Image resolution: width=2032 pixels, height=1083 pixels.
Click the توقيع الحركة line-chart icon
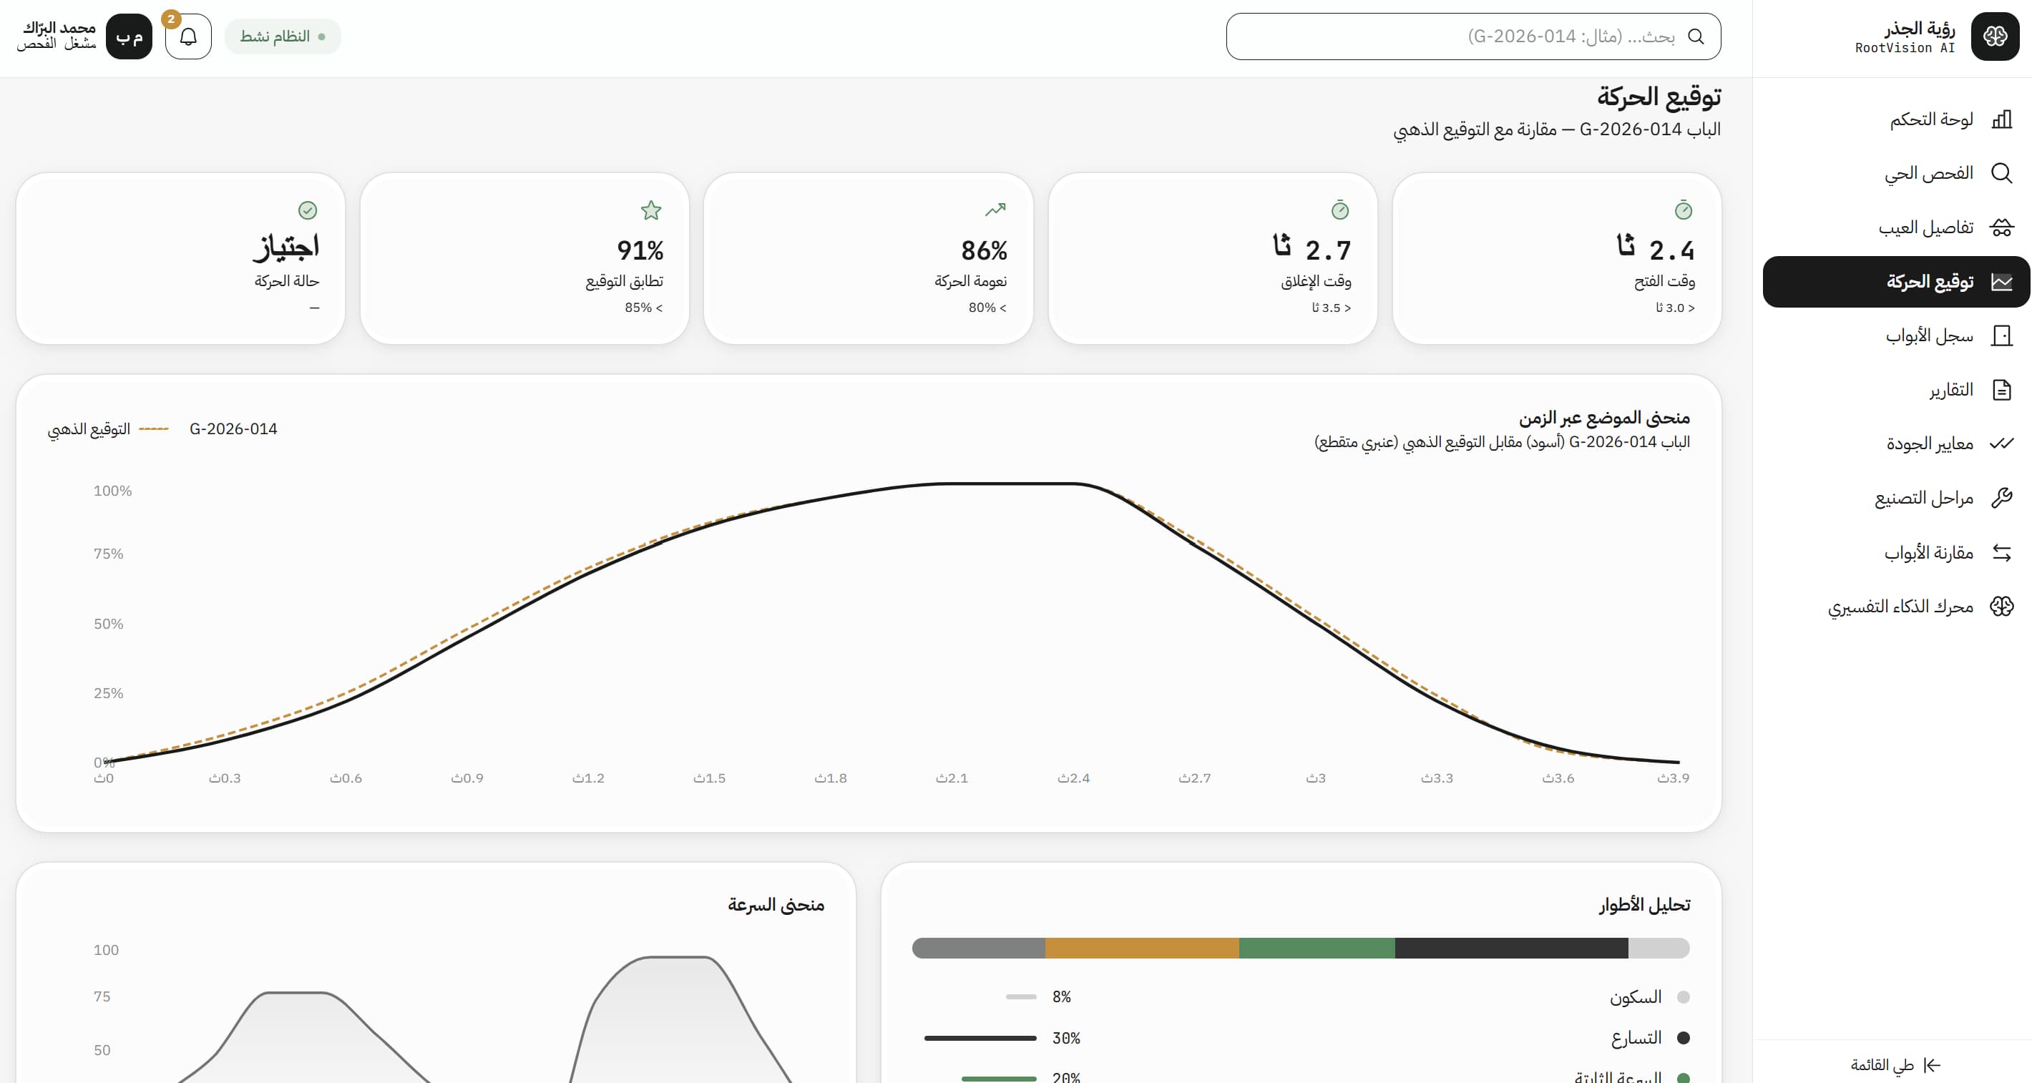2001,282
